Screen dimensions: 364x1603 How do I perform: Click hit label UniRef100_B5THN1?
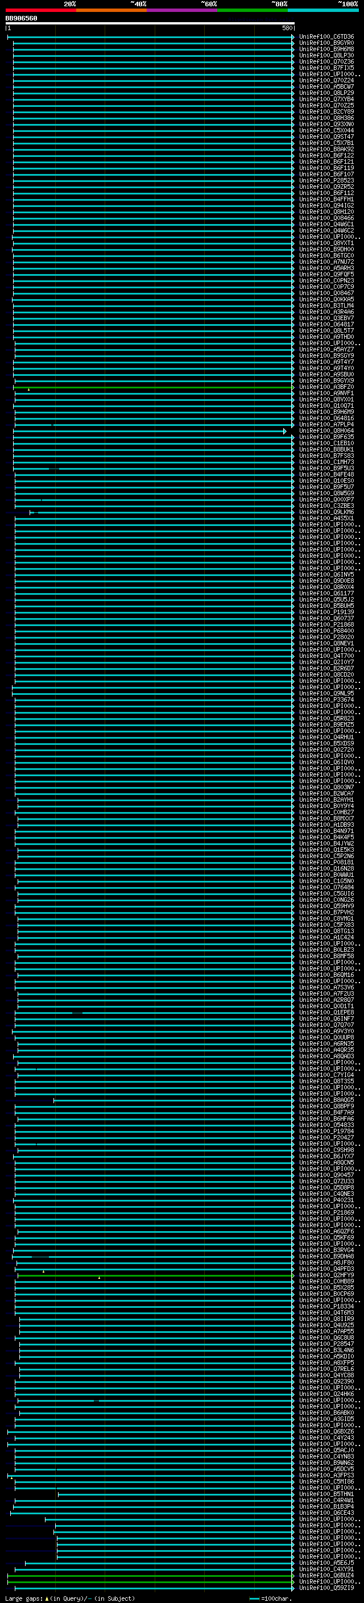tap(326, 1493)
